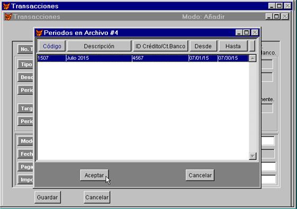Close the inner Modo: Añadir window

(x=285, y=16)
